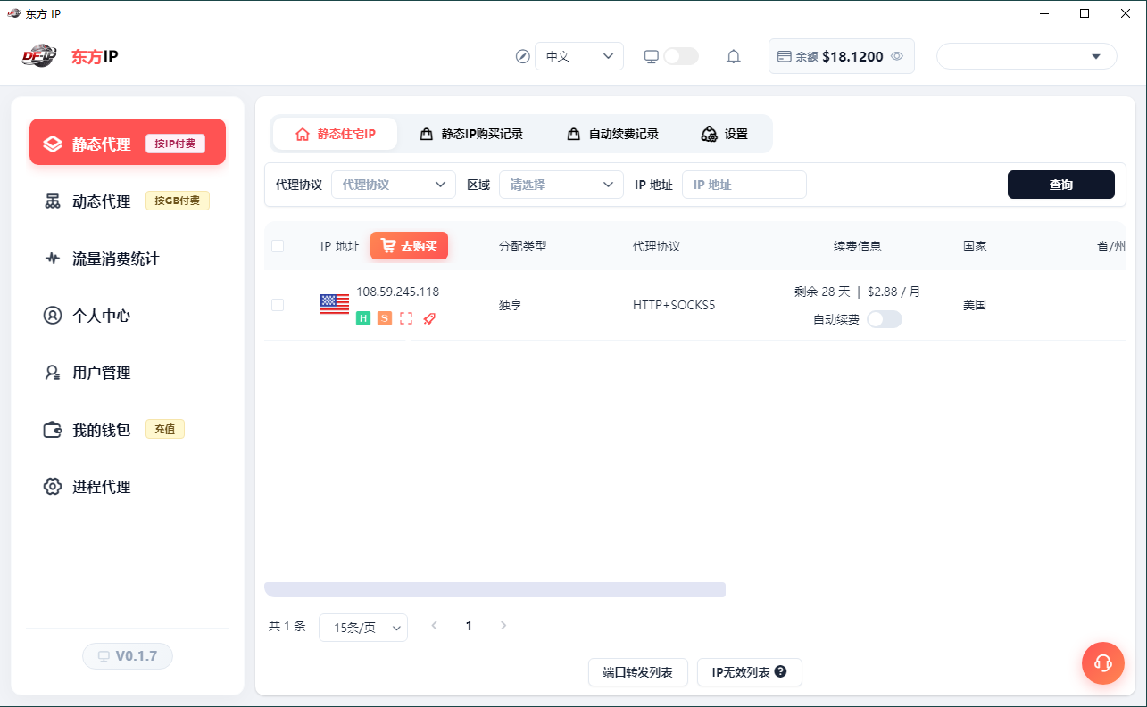
Task: Click the black 查询 button
Action: [x=1061, y=185]
